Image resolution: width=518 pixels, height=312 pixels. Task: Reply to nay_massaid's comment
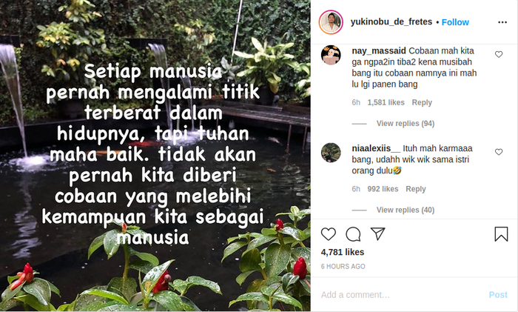[422, 102]
